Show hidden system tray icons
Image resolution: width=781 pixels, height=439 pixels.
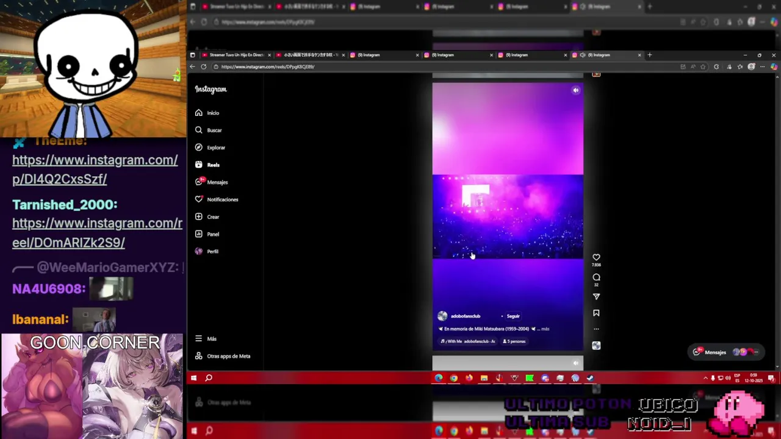click(705, 378)
